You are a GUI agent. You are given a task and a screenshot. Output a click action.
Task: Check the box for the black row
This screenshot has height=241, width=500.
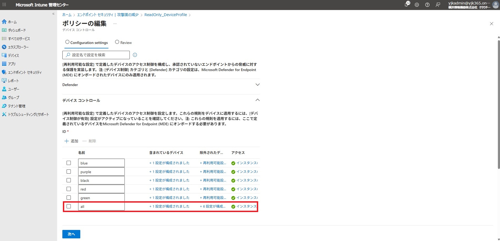click(69, 180)
